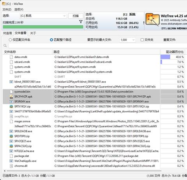Switch to the 关于 tab
The image size is (187, 180).
pos(33,33)
